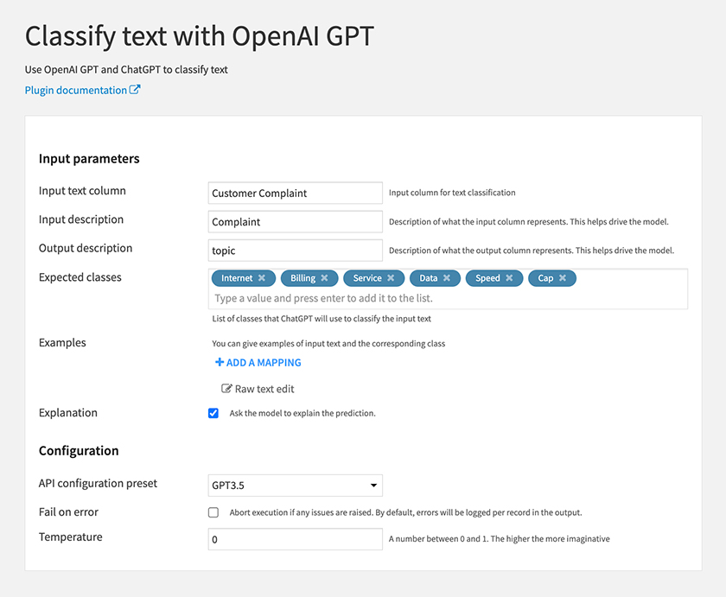Click the 'Fail on error' label
The image size is (726, 597).
pyautogui.click(x=68, y=512)
